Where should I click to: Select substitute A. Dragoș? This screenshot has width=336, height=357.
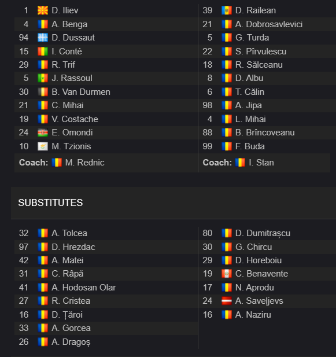(x=71, y=342)
